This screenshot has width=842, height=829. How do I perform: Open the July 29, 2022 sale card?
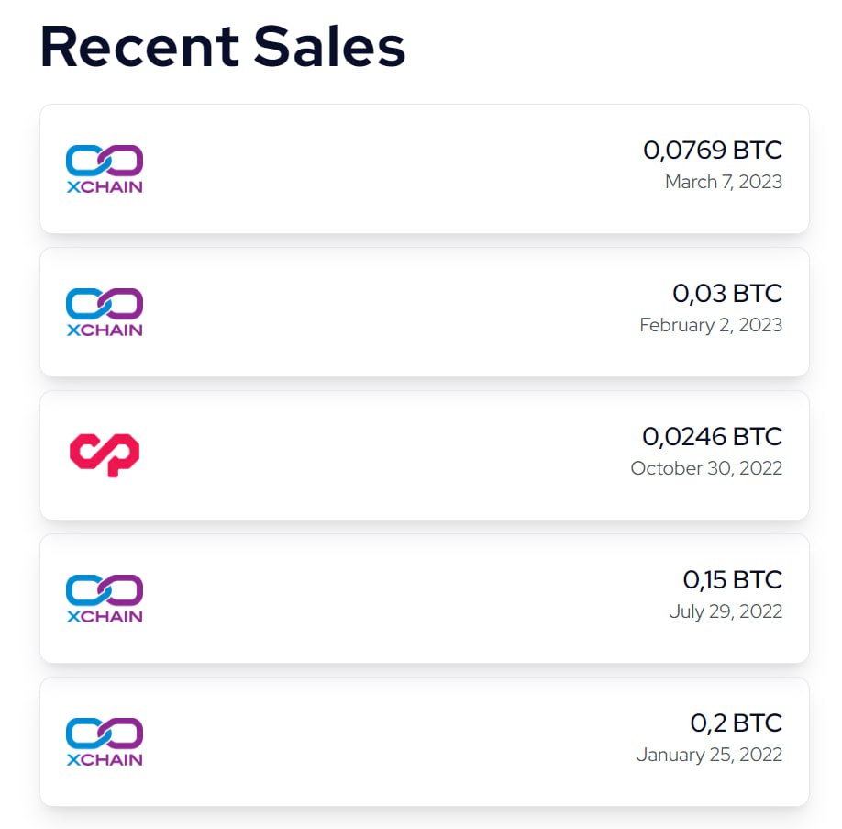[425, 599]
